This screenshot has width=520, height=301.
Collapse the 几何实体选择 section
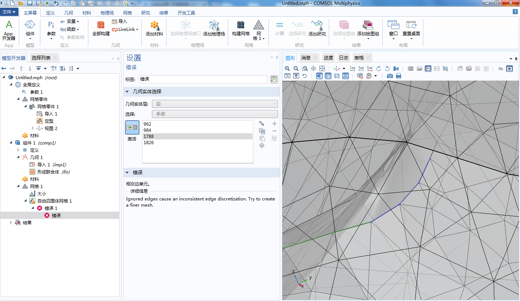tap(127, 91)
